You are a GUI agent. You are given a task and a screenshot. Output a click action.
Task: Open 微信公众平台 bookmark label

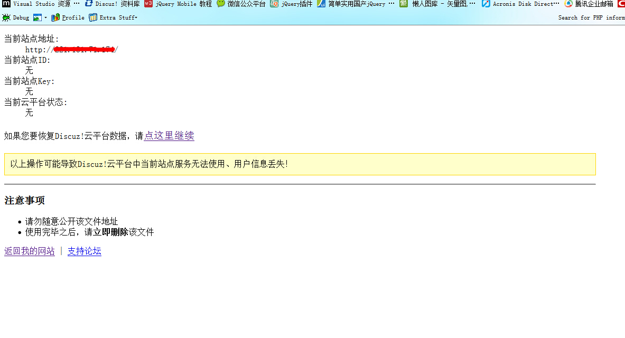tap(246, 4)
